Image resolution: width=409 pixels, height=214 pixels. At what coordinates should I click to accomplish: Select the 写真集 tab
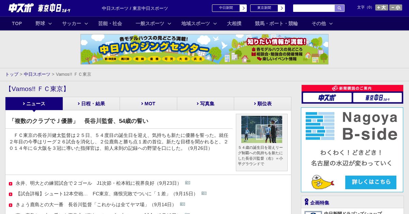[x=206, y=104]
